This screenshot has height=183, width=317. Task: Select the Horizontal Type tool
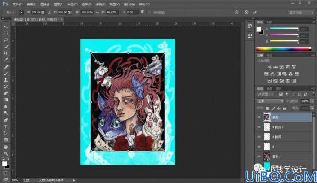tap(6, 126)
